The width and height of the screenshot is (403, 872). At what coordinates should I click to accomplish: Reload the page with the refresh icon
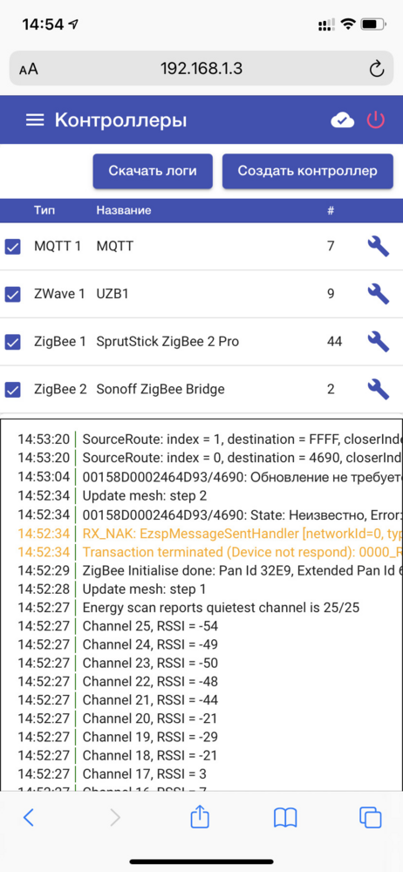pos(377,69)
